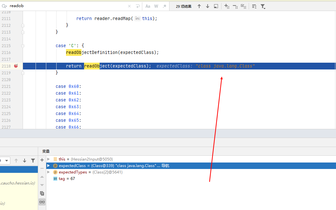Insert newline in search field icon
Viewport: 336px width, 210px height.
138,6
